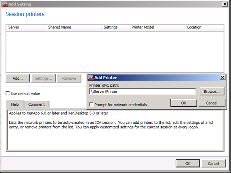
Task: Click the 'Printer UNC path:' label
Action: (x=104, y=85)
